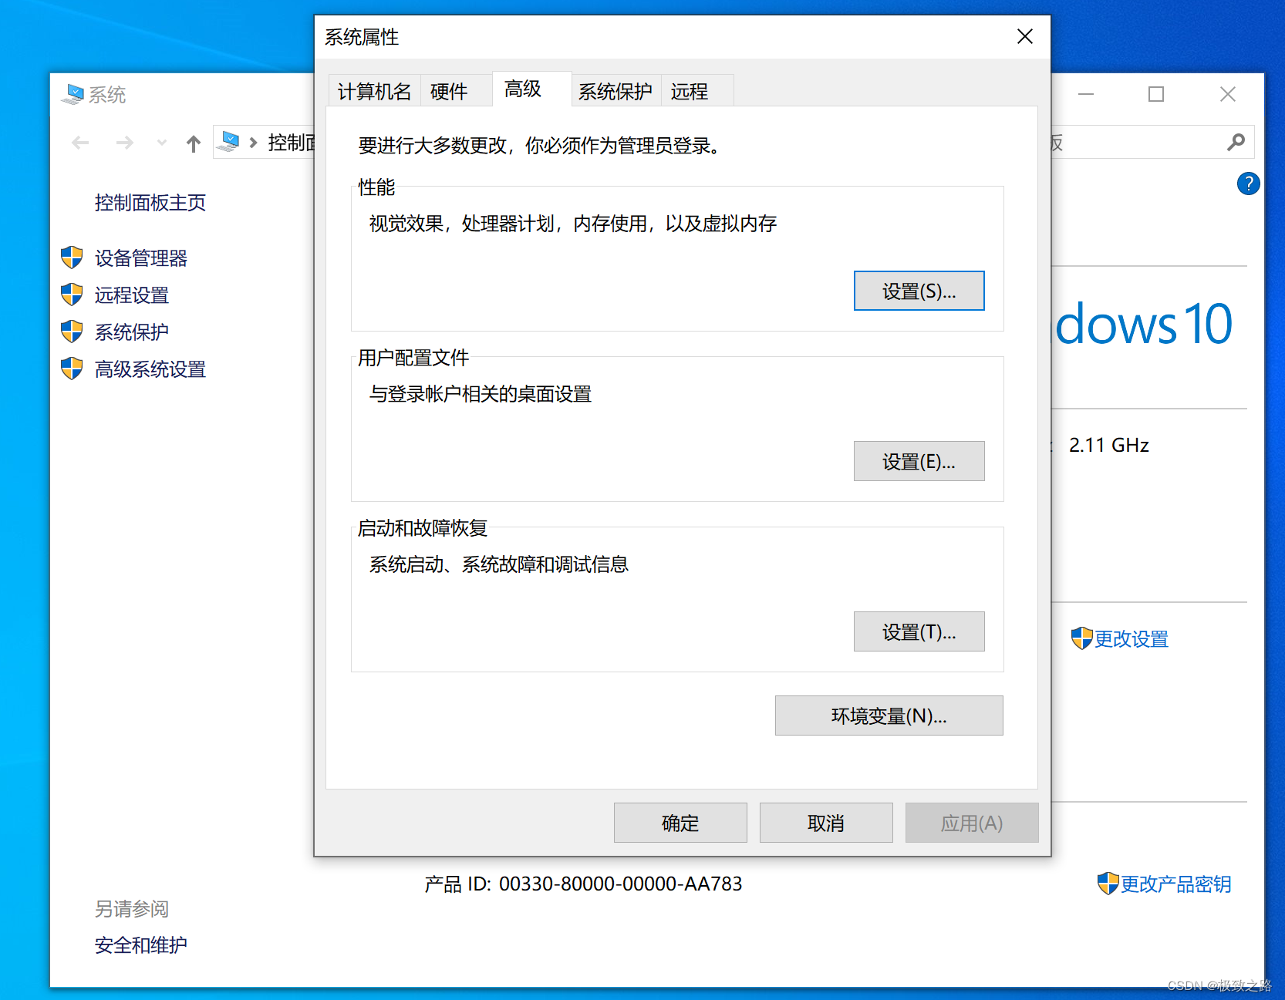
Task: Open user profile settings 设置(E)
Action: tap(919, 461)
